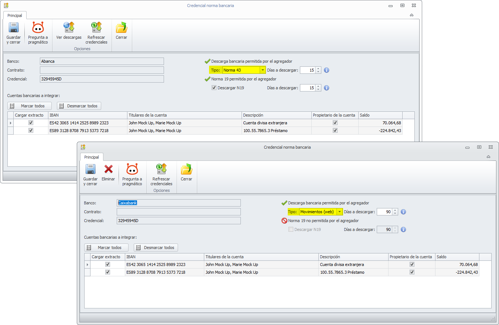Open Ver descargas in the Abanca window
Screen dimensions: 499x325
[x=69, y=31]
